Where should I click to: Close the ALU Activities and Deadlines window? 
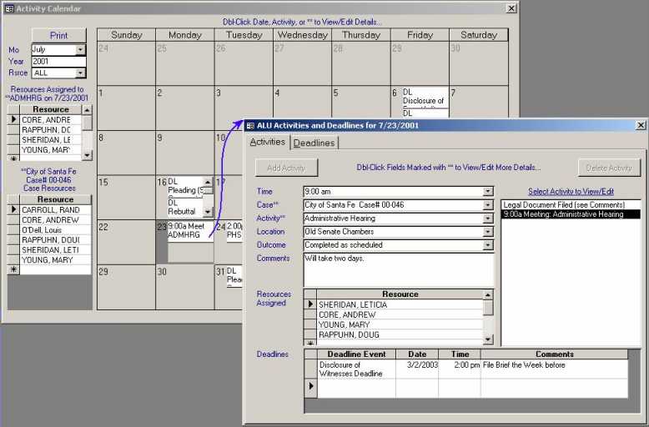click(640, 125)
